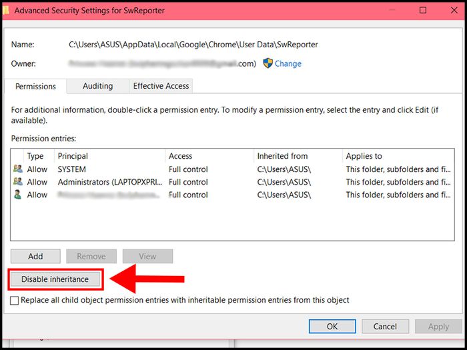
Task: Maximize the Advanced Security Settings window
Action: (x=423, y=11)
